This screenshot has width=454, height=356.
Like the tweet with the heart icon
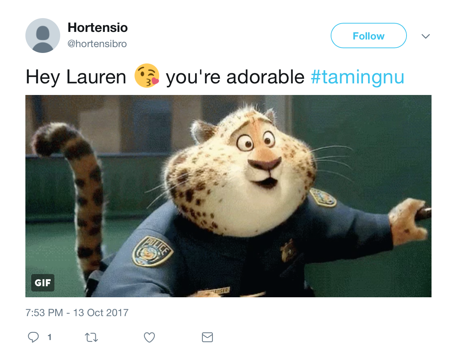(x=149, y=338)
